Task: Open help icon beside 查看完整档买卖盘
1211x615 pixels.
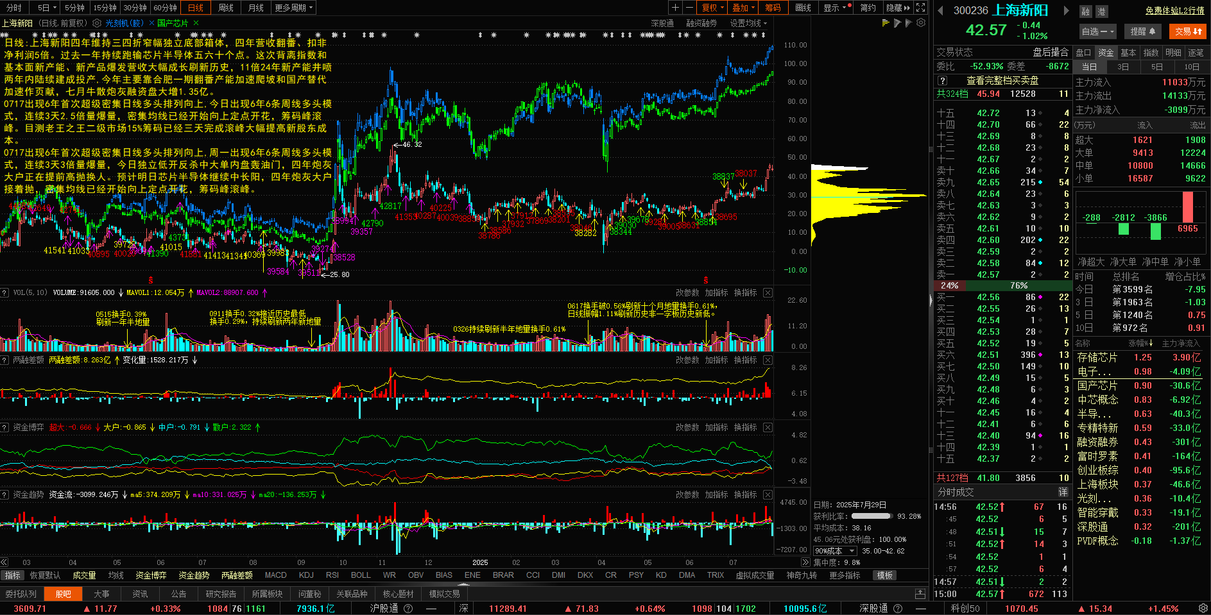Action: coord(942,81)
